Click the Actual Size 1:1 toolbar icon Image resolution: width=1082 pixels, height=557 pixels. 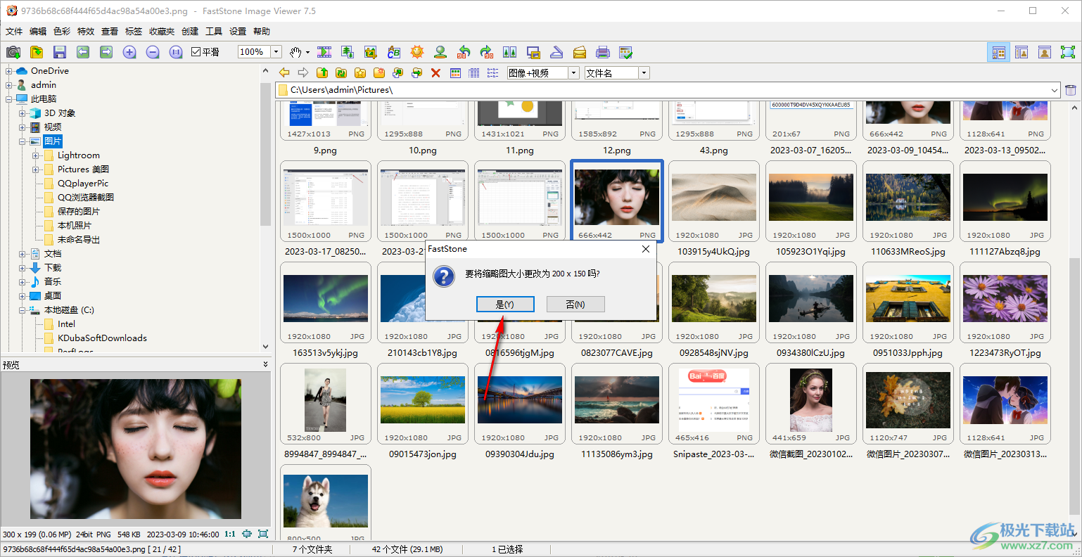pyautogui.click(x=176, y=52)
